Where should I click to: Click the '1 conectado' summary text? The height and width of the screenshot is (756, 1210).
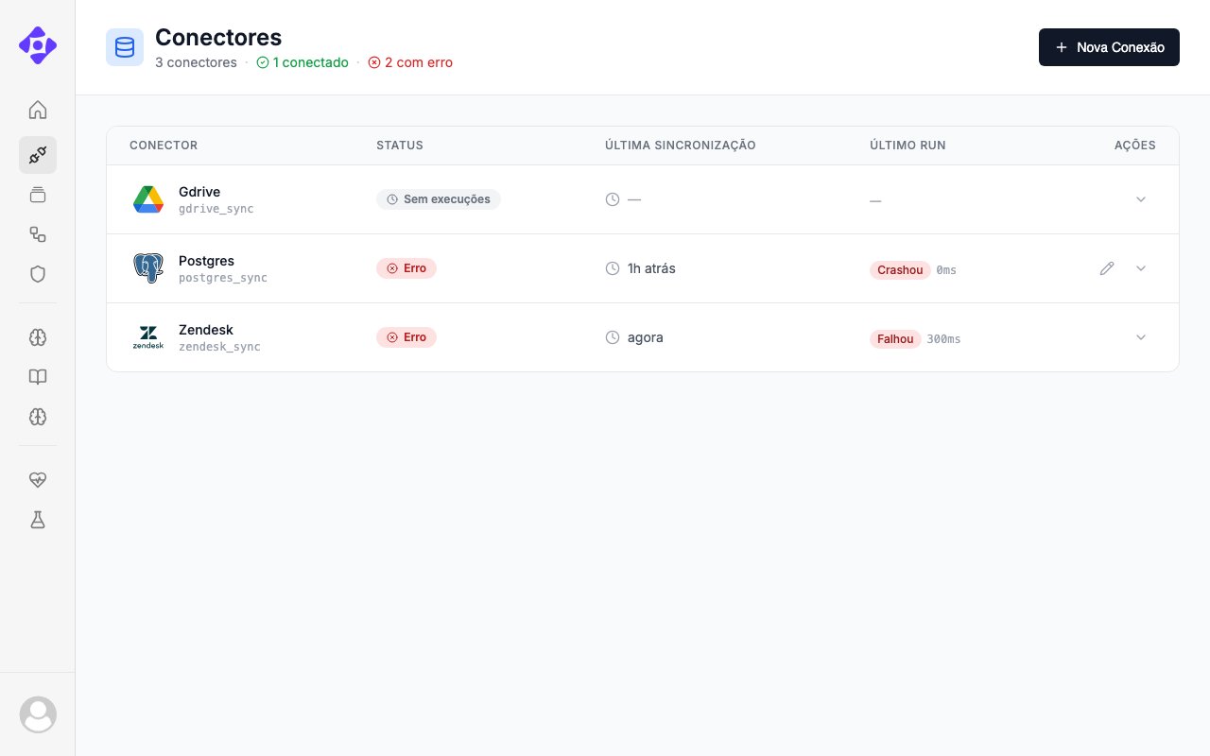click(x=302, y=62)
